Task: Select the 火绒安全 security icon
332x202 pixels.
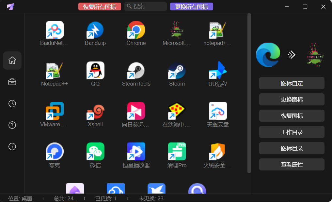Action: (x=217, y=152)
